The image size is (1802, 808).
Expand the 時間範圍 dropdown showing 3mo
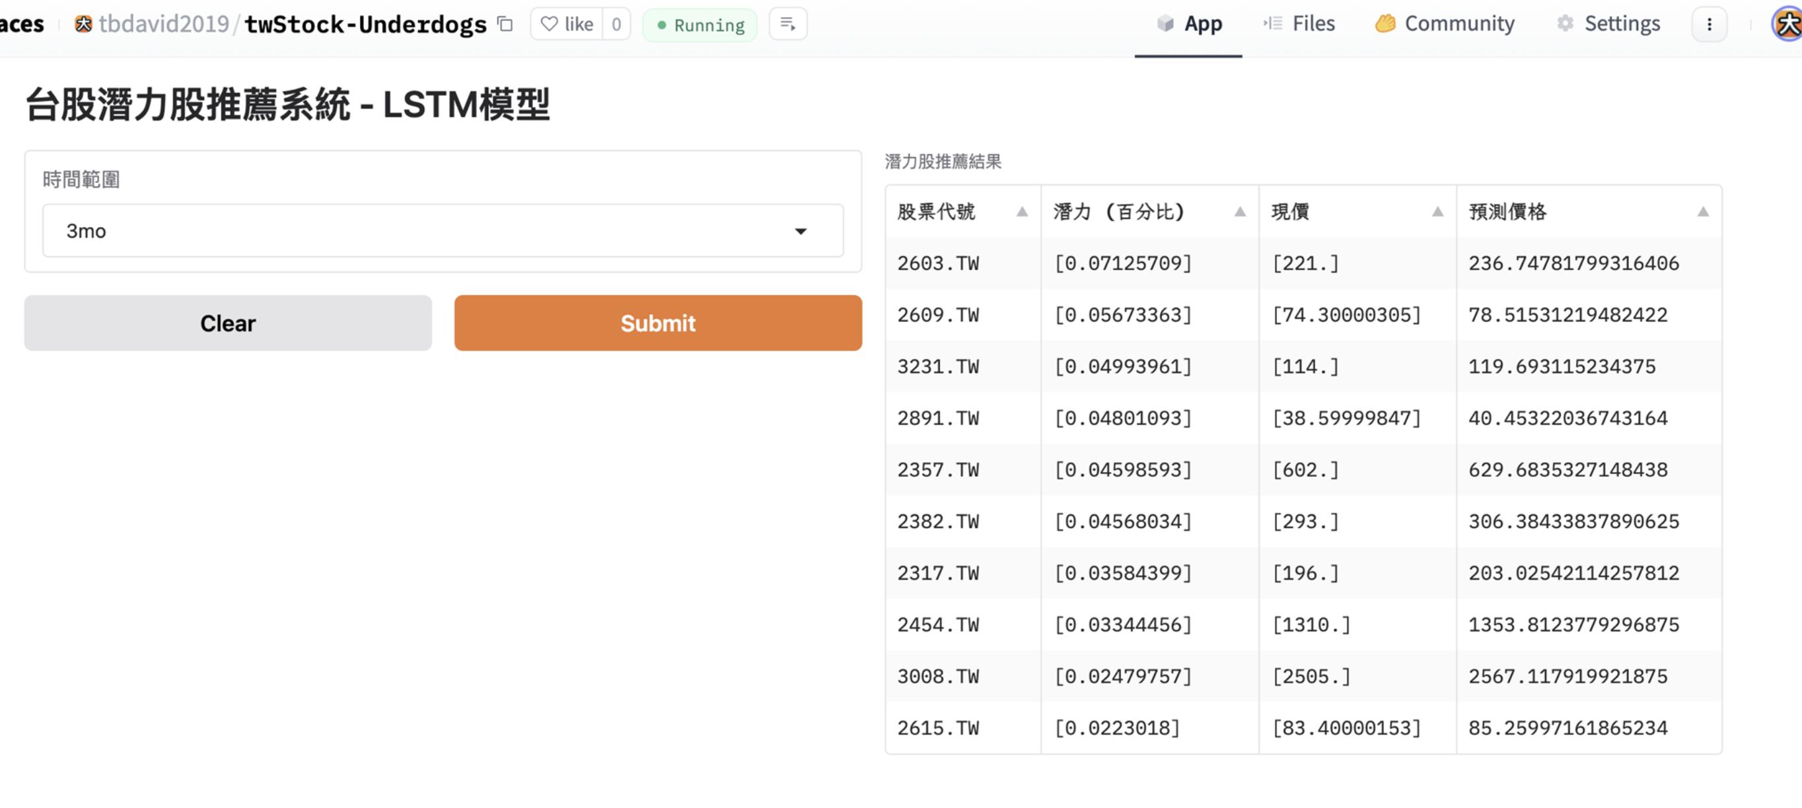pyautogui.click(x=443, y=230)
